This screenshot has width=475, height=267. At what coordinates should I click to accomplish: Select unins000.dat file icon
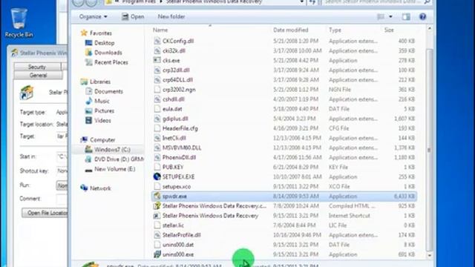click(x=157, y=244)
